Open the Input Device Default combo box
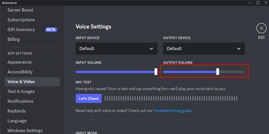Viewport: 269px width, 134px height. 117,49
